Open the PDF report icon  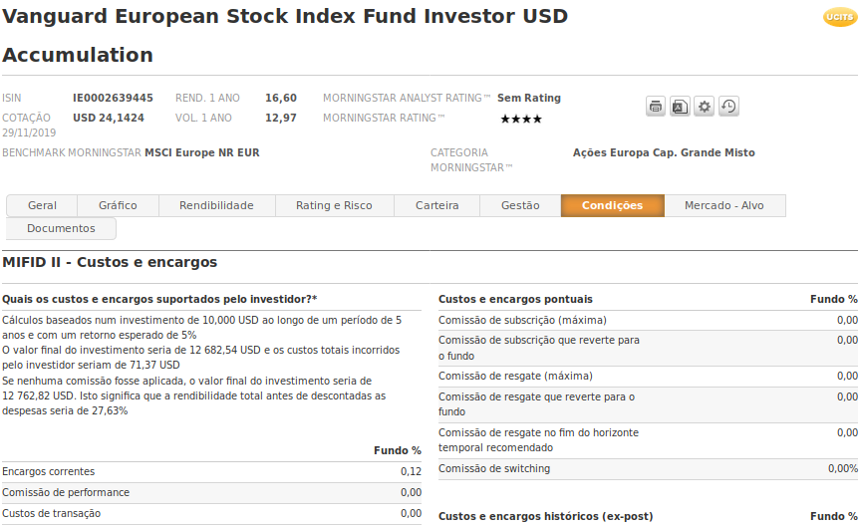coord(680,107)
